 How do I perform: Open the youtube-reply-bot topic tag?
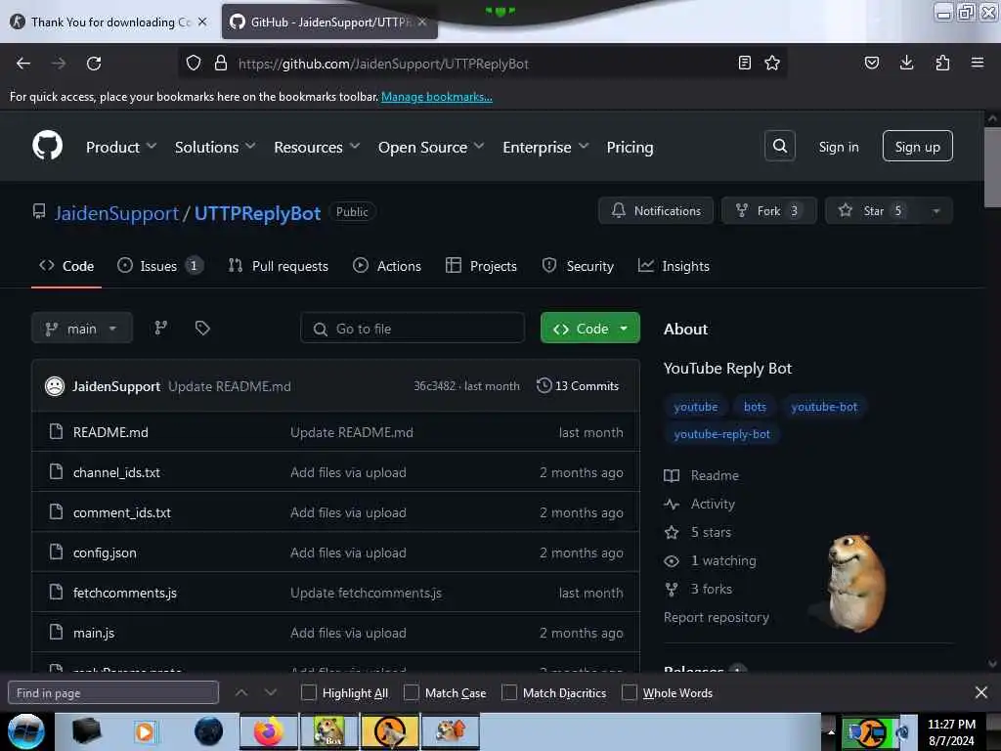(x=721, y=434)
